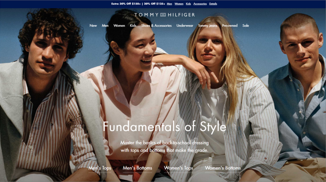Click the Women link in promo banner
This screenshot has width=326, height=182.
point(179,4)
